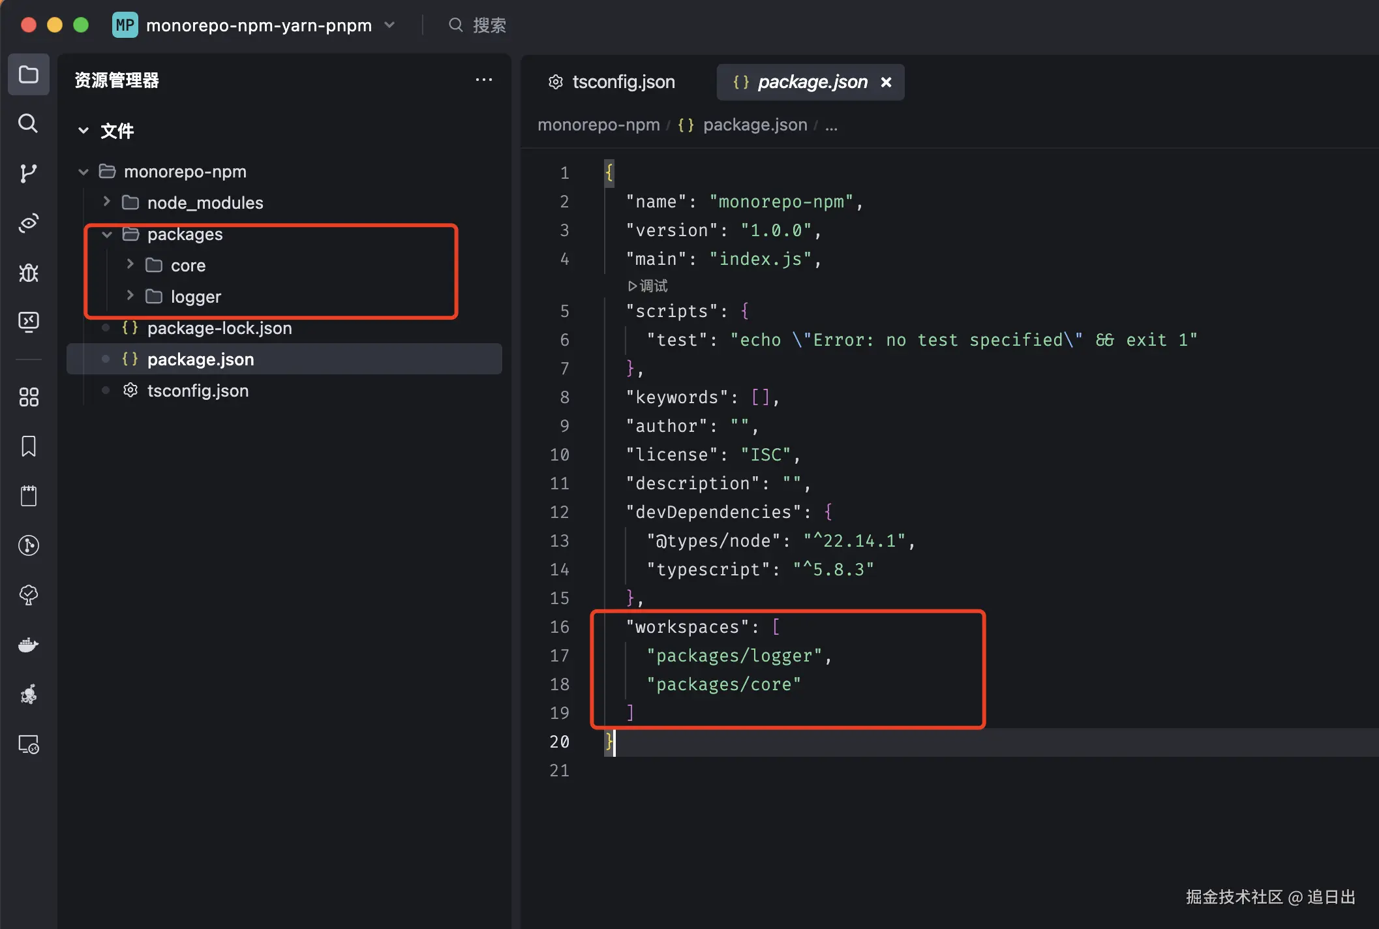Open the Extensions grid icon panel
The height and width of the screenshot is (929, 1379).
(x=28, y=397)
